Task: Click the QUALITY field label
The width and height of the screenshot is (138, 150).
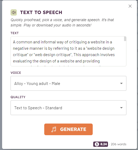Action: coord(18,97)
